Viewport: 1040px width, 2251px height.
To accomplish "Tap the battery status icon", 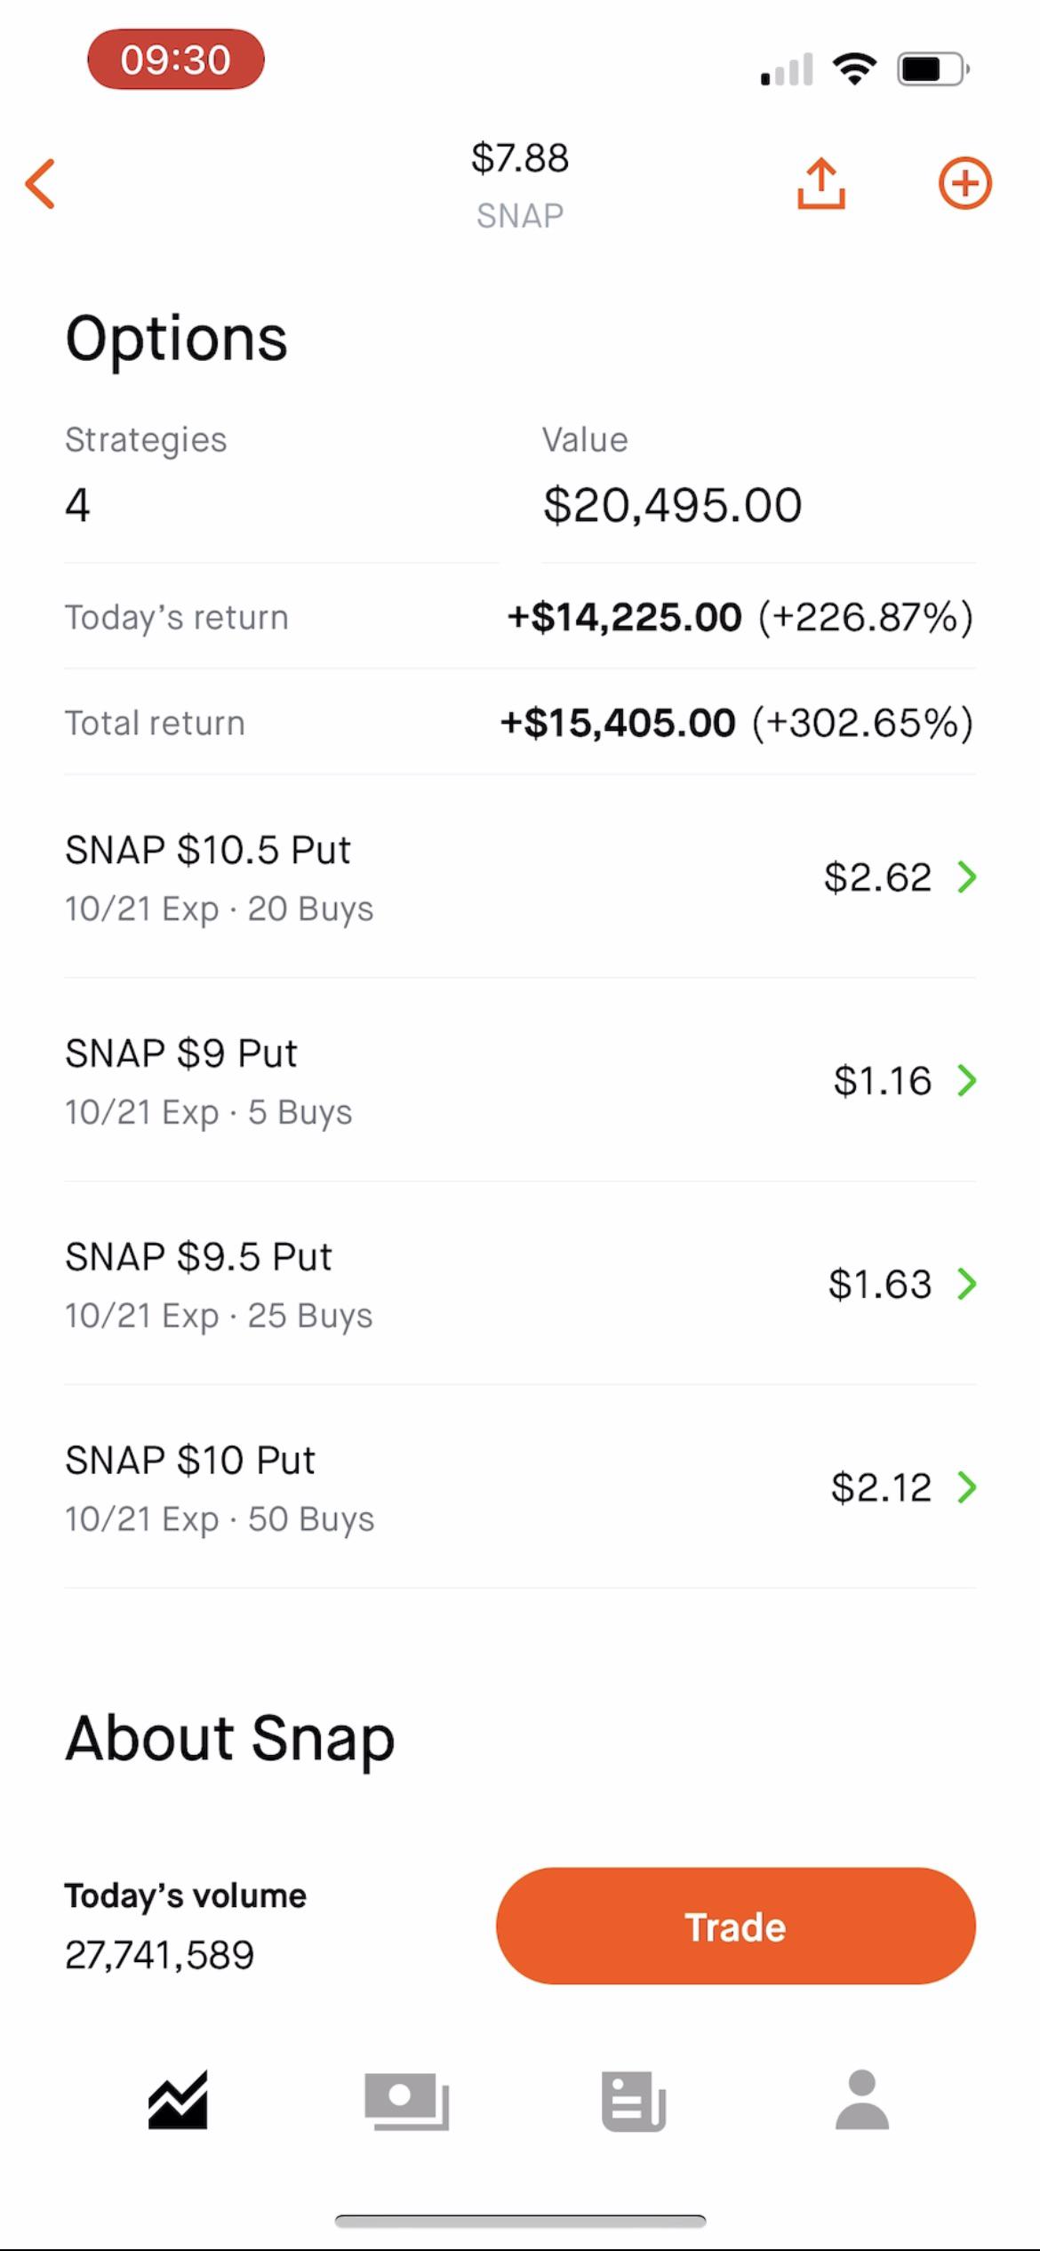I will coord(932,68).
